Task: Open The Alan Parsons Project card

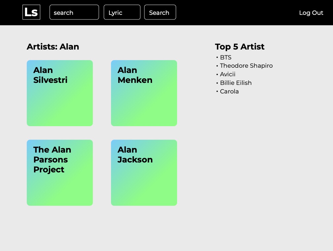Action: click(60, 173)
